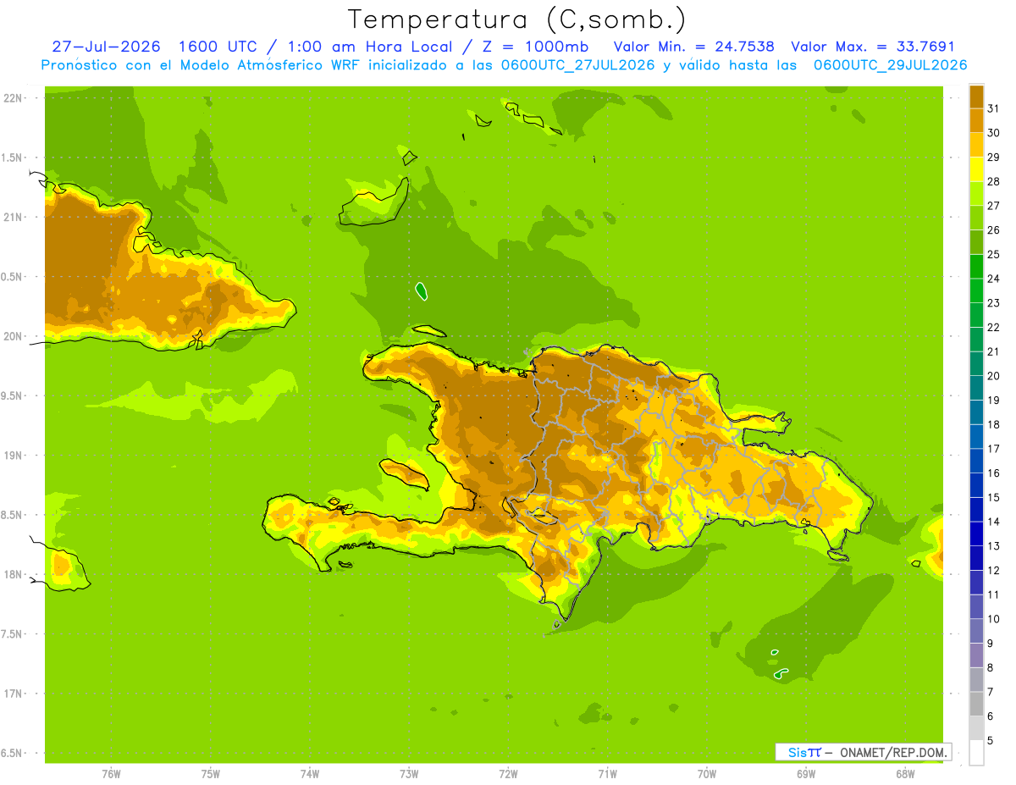Click the color bar segment above 31
This screenshot has height=785, width=1016.
[x=976, y=97]
